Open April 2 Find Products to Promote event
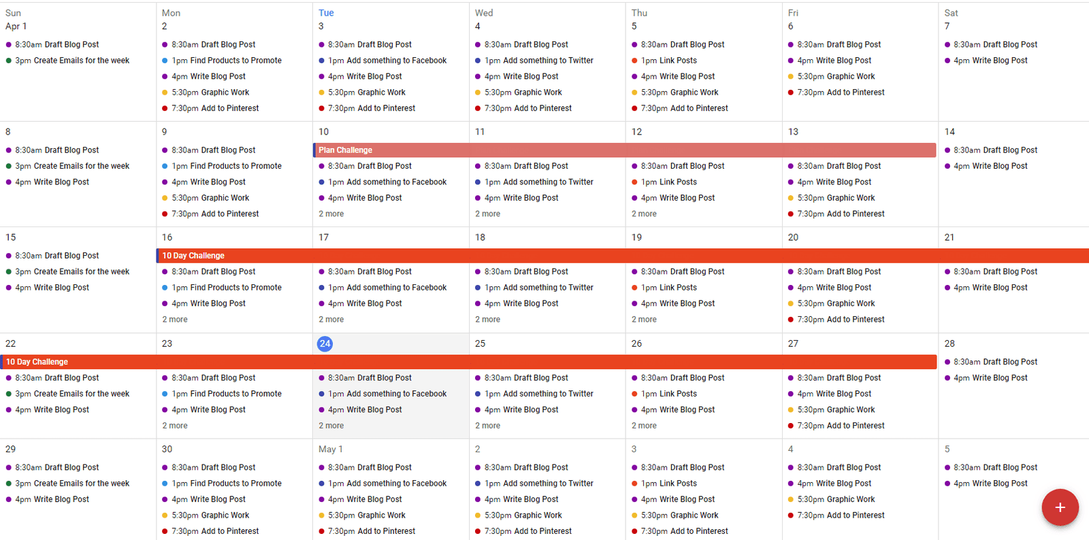The height and width of the screenshot is (540, 1089). tap(222, 61)
